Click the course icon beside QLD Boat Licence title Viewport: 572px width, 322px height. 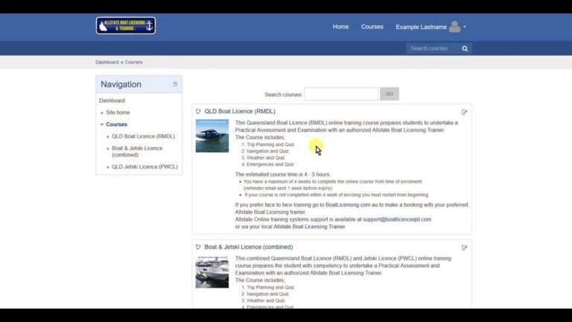point(198,111)
